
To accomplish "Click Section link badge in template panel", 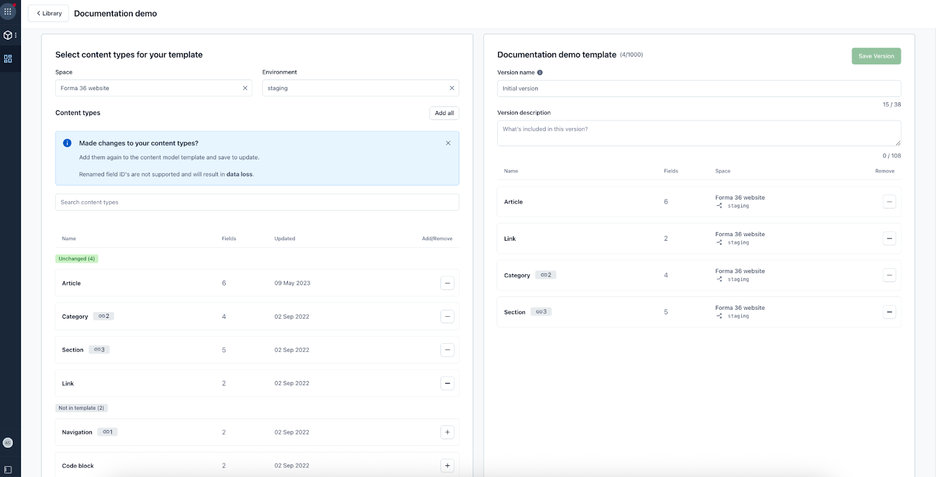I will (541, 312).
